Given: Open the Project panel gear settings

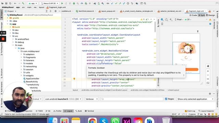Looking at the screenshot, I should point(55,11).
